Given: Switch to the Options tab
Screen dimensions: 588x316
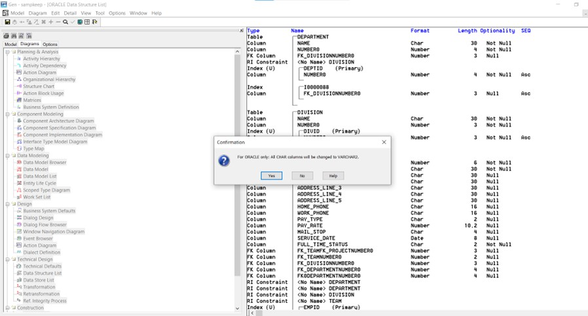Looking at the screenshot, I should pyautogui.click(x=50, y=44).
